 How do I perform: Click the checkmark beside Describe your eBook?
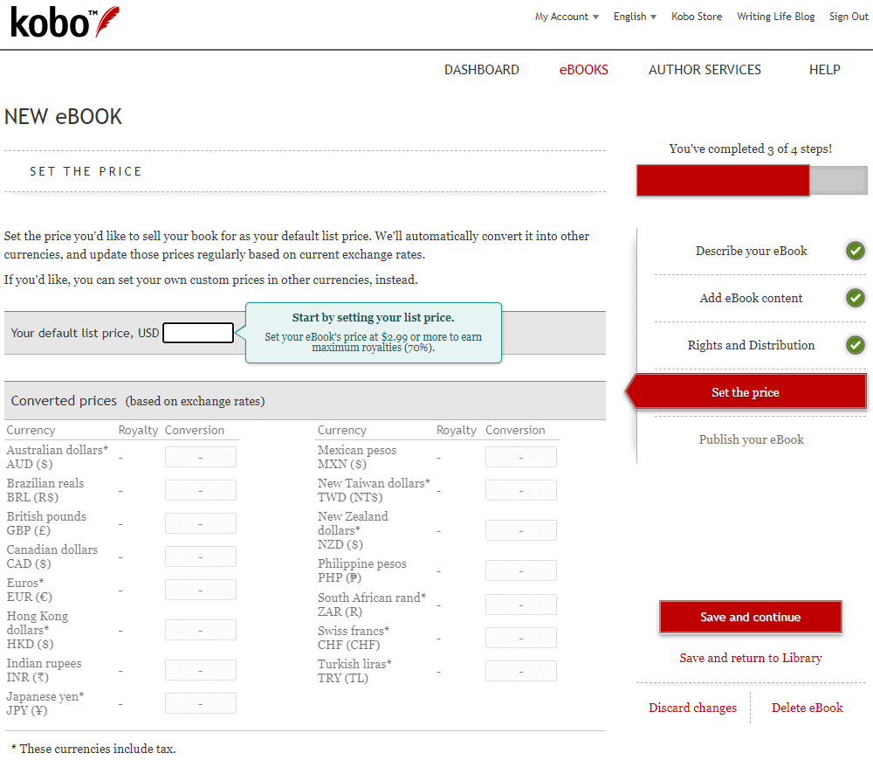pyautogui.click(x=855, y=250)
